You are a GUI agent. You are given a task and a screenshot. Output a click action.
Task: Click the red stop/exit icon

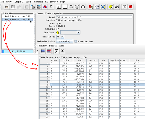[130, 7]
